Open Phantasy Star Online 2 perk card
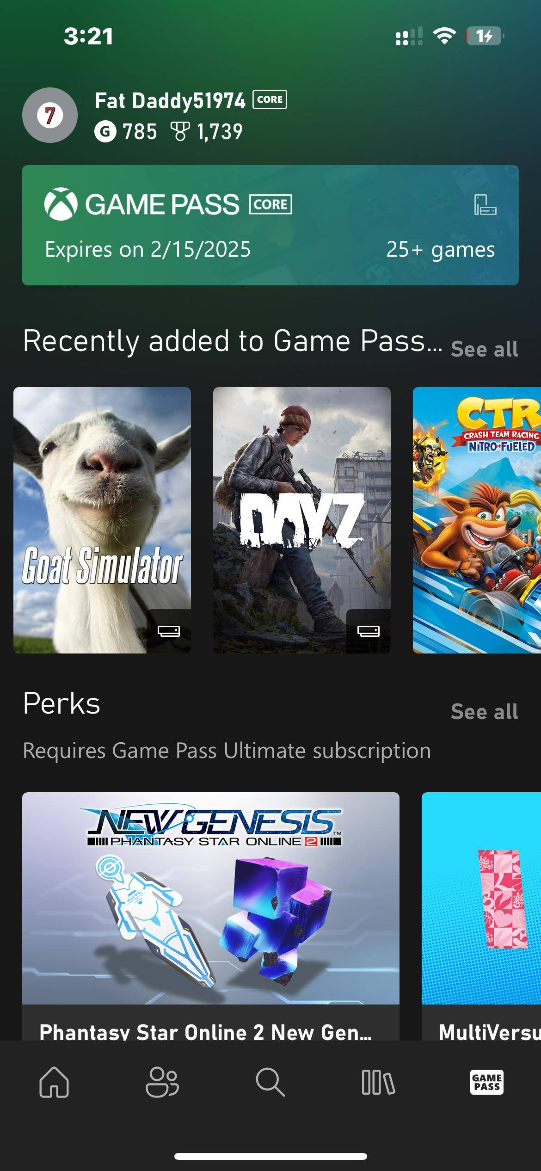The image size is (541, 1171). 211,917
